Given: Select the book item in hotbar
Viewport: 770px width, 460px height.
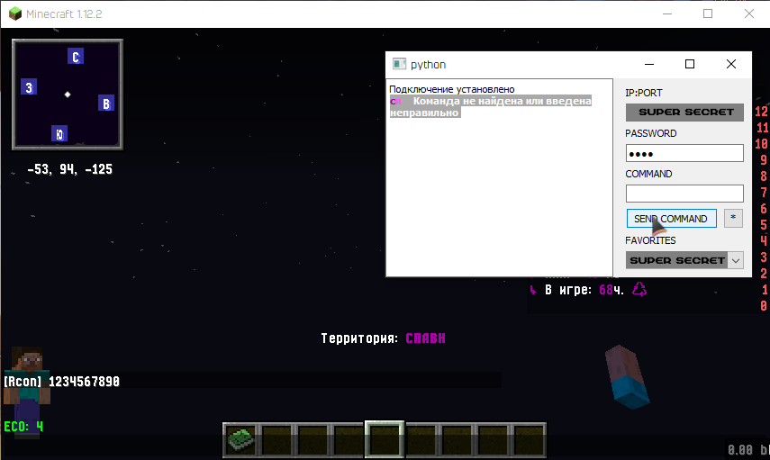Looking at the screenshot, I should (240, 439).
